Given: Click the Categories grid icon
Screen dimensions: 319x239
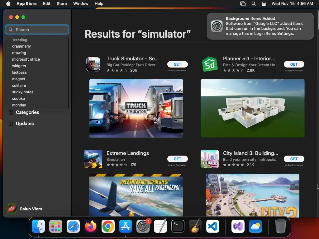Looking at the screenshot, I should 11,112.
